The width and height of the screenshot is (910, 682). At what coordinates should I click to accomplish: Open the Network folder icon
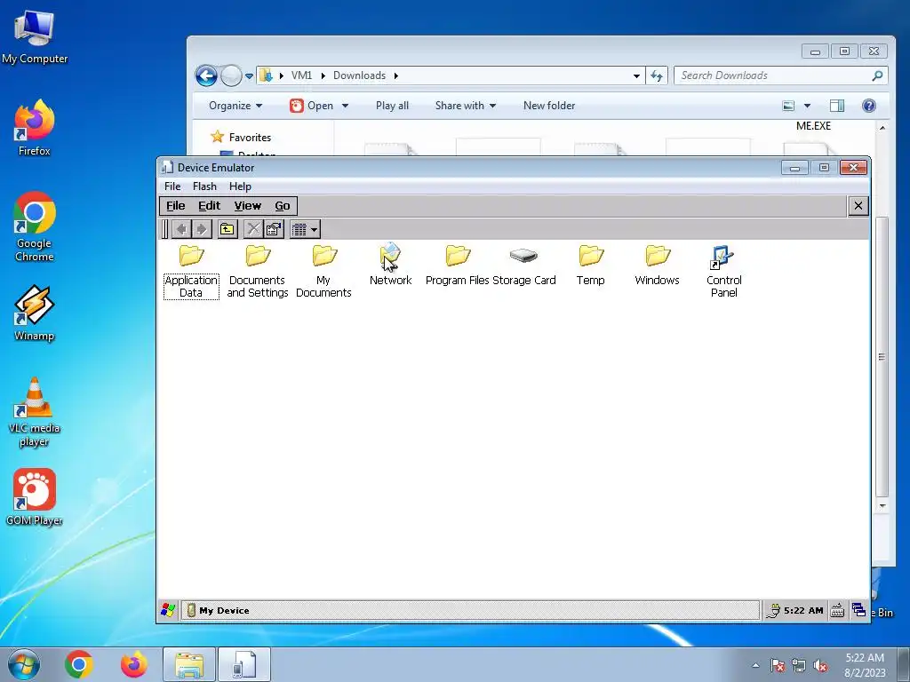[391, 265]
